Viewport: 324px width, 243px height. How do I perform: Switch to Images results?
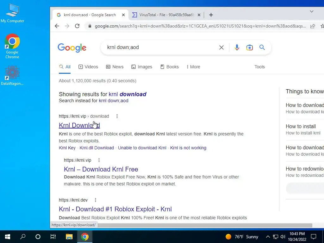[142, 67]
